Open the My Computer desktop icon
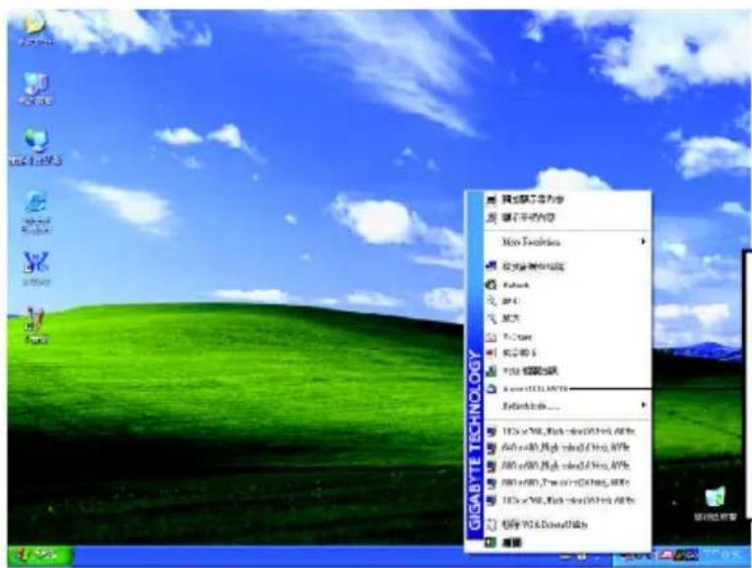 (x=36, y=89)
